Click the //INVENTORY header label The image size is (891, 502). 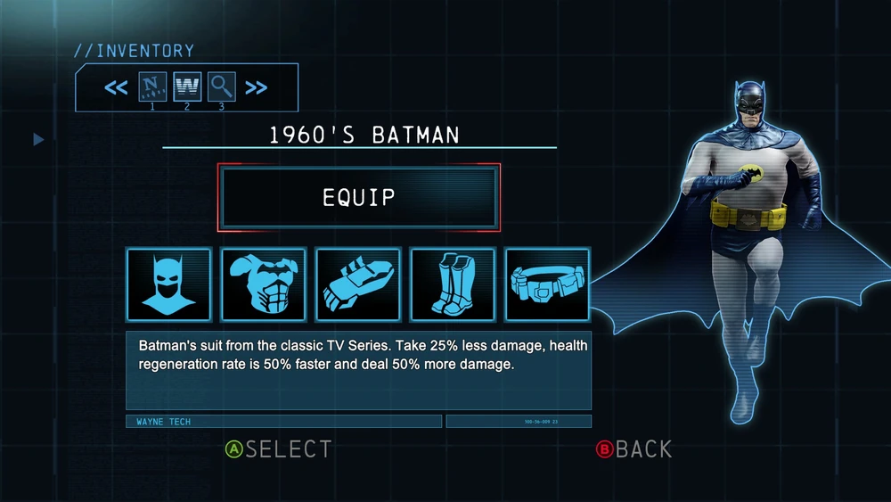[x=135, y=51]
